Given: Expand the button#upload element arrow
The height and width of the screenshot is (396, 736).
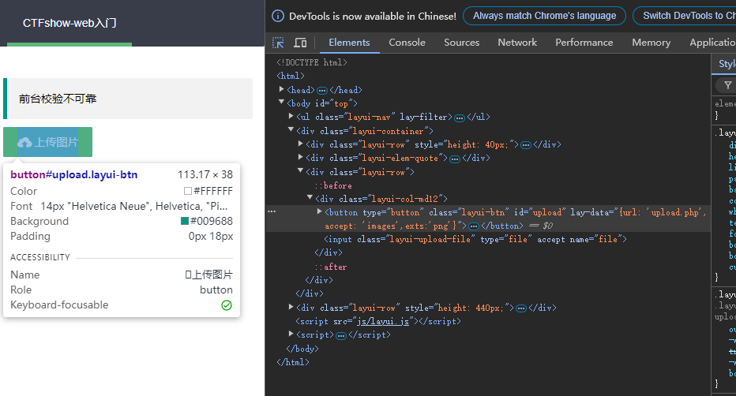Looking at the screenshot, I should coord(320,212).
